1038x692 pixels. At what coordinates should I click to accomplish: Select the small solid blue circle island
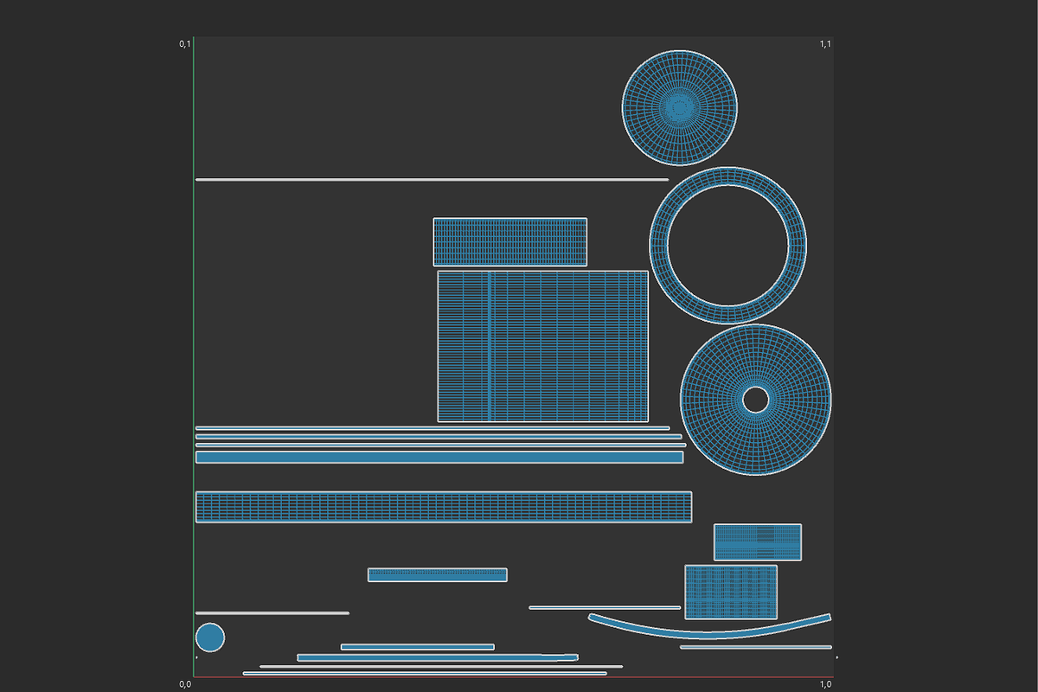(210, 638)
